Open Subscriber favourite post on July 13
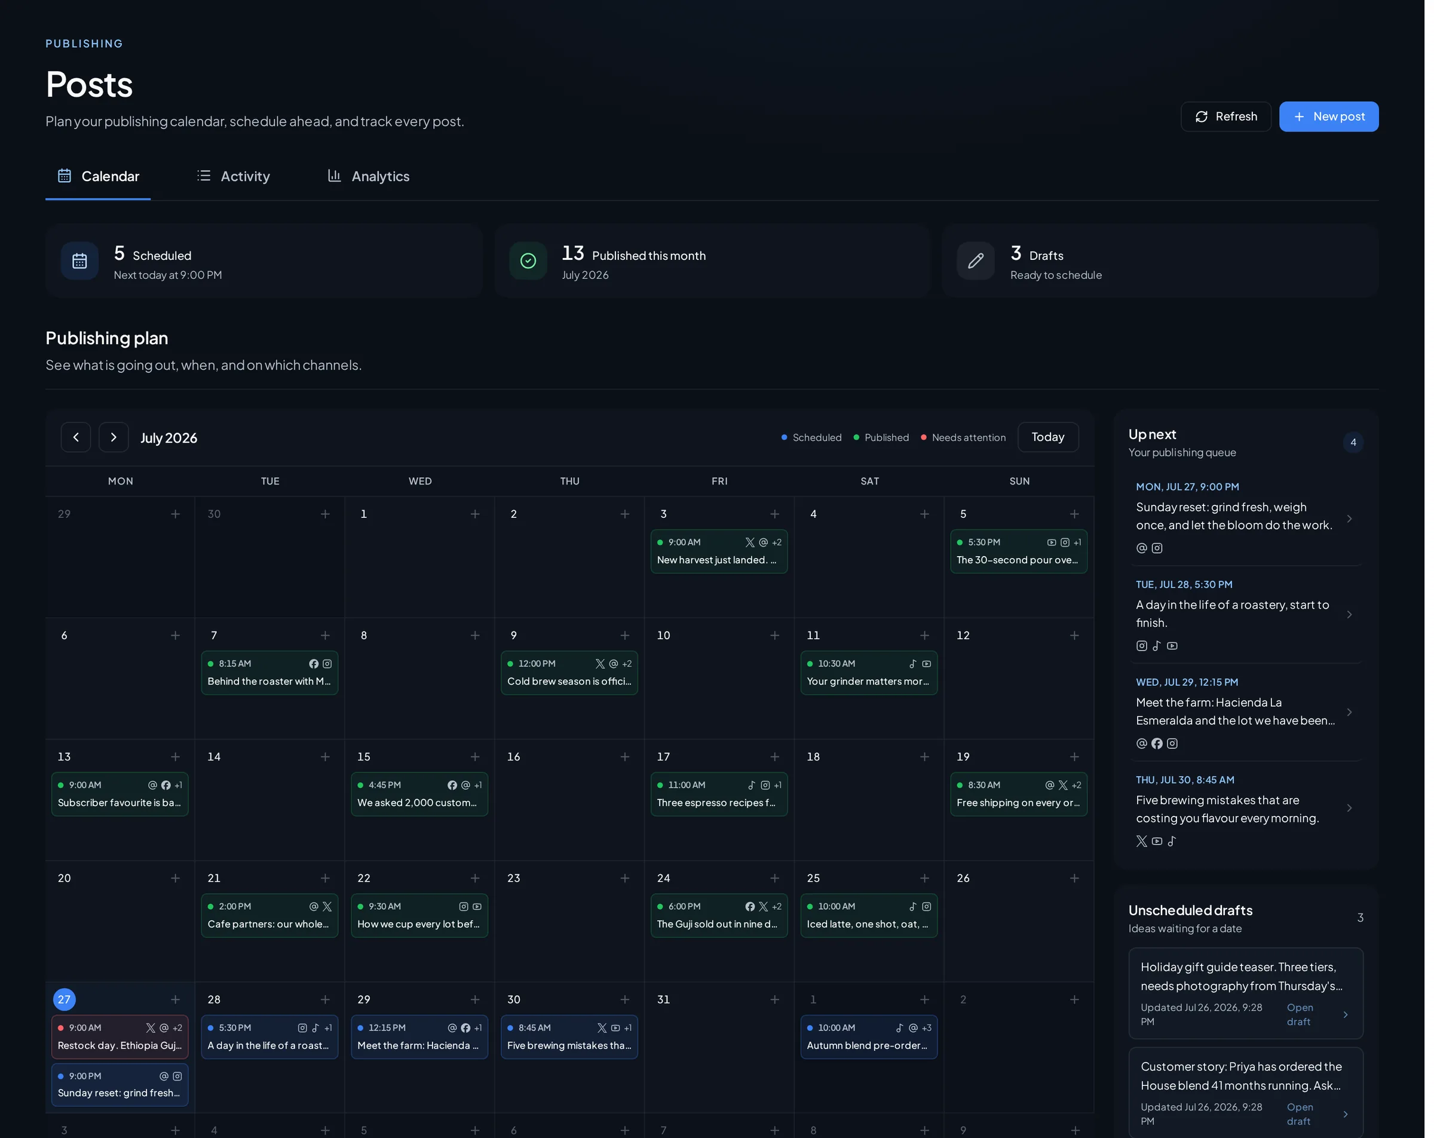 (120, 794)
